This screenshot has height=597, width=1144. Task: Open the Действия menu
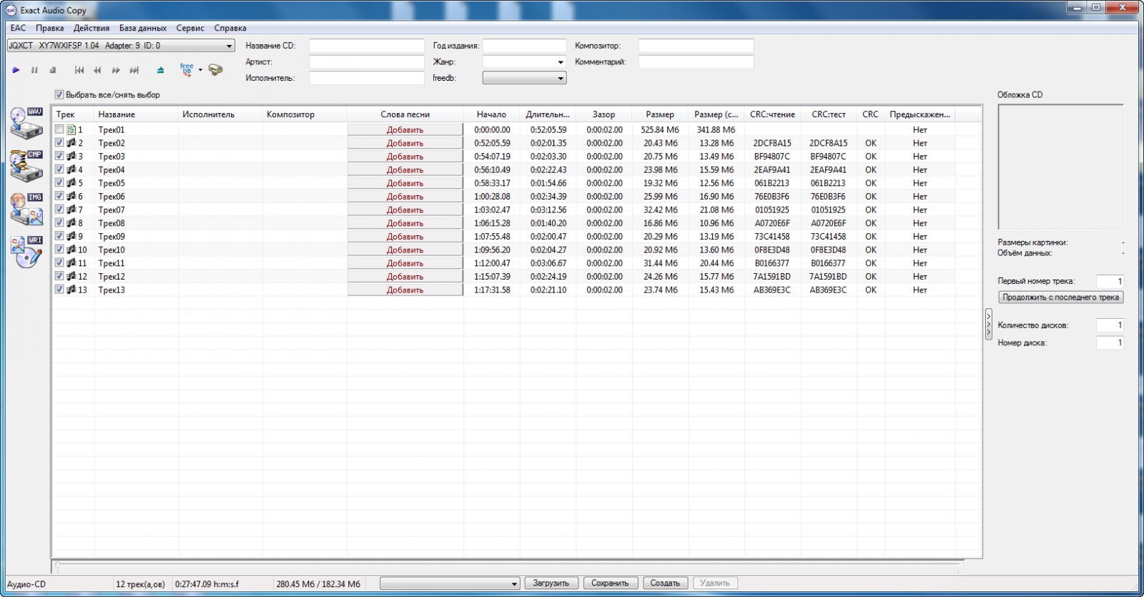[x=92, y=28]
